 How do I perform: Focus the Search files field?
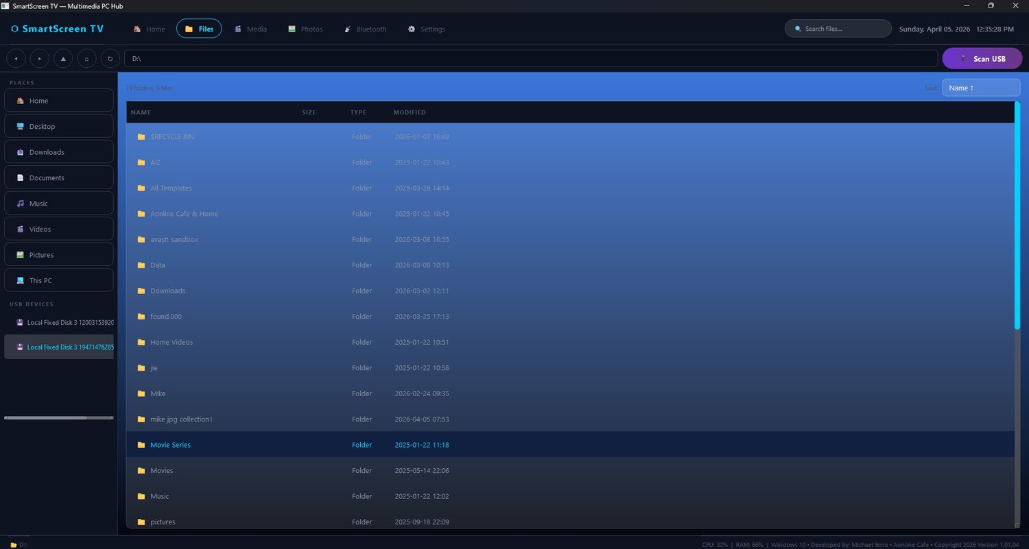(x=838, y=29)
